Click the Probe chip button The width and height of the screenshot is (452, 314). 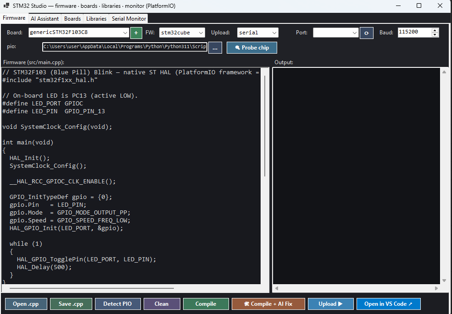click(x=251, y=48)
